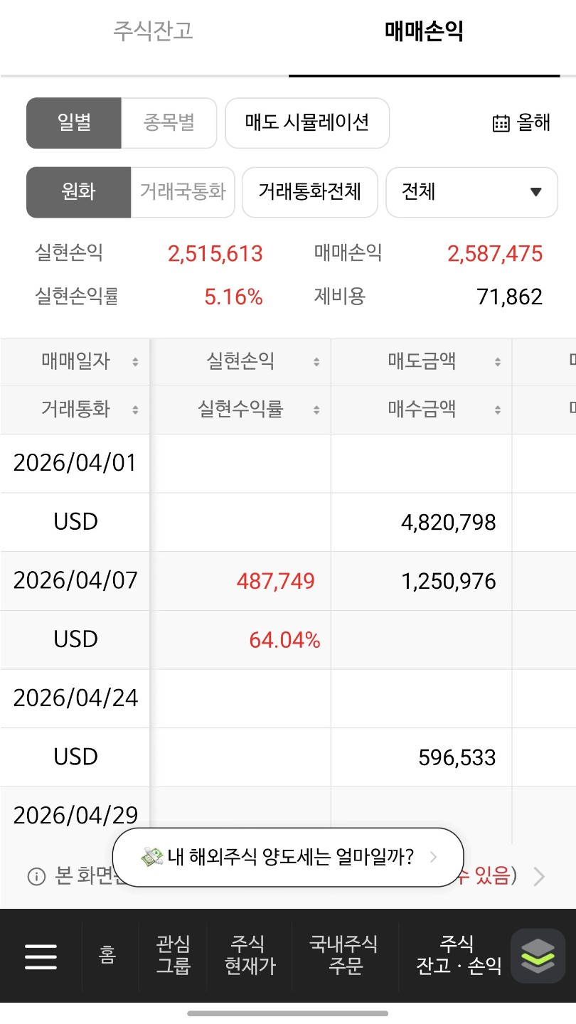
Task: Switch to 종목별 view toggle
Action: (169, 123)
